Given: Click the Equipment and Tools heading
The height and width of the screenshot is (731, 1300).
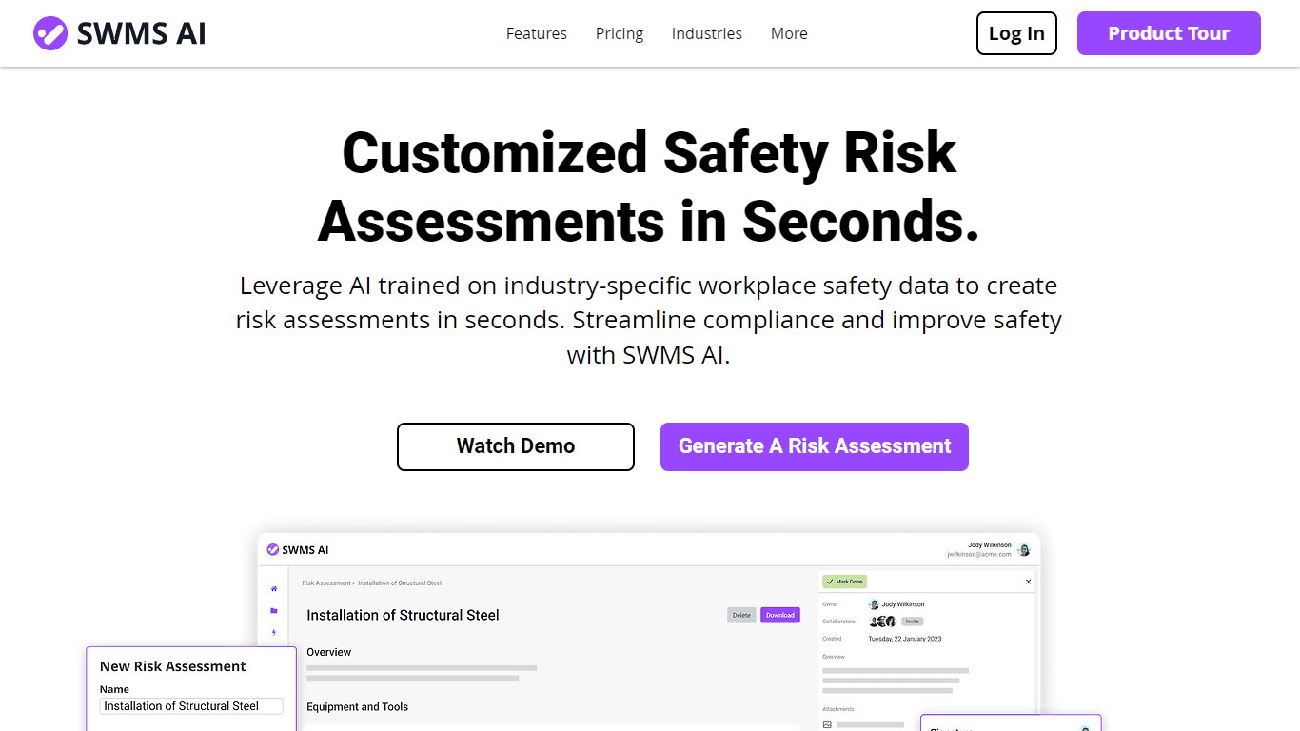Looking at the screenshot, I should pyautogui.click(x=357, y=707).
